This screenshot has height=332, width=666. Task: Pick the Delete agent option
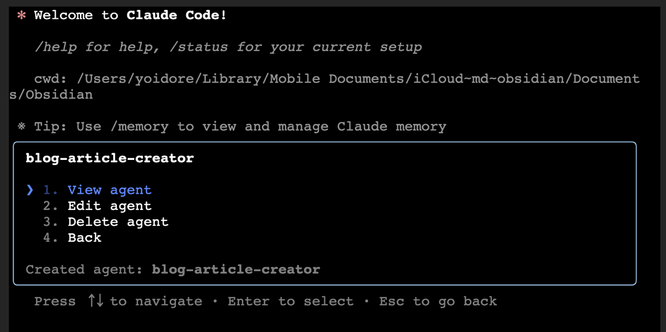click(118, 222)
